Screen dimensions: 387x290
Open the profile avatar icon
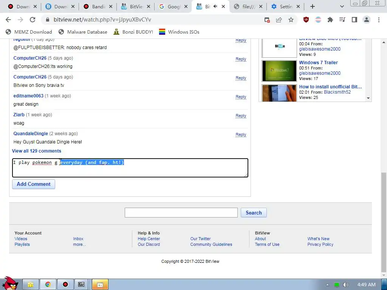[367, 20]
